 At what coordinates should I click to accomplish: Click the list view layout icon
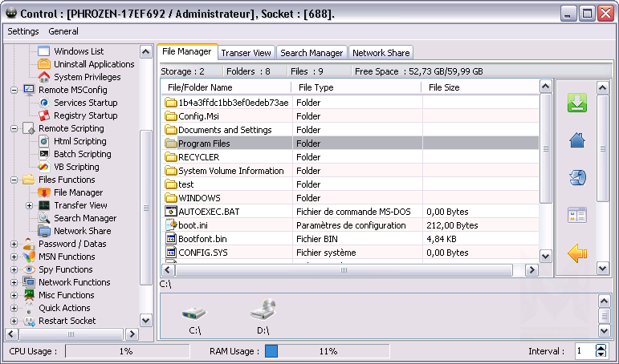(577, 215)
